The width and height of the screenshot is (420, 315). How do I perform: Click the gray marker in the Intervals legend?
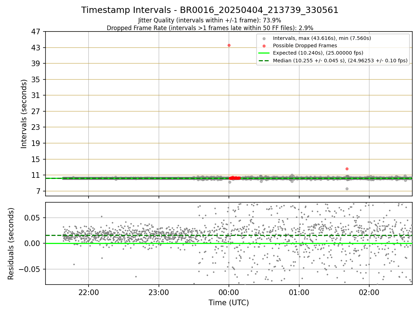tap(264, 38)
